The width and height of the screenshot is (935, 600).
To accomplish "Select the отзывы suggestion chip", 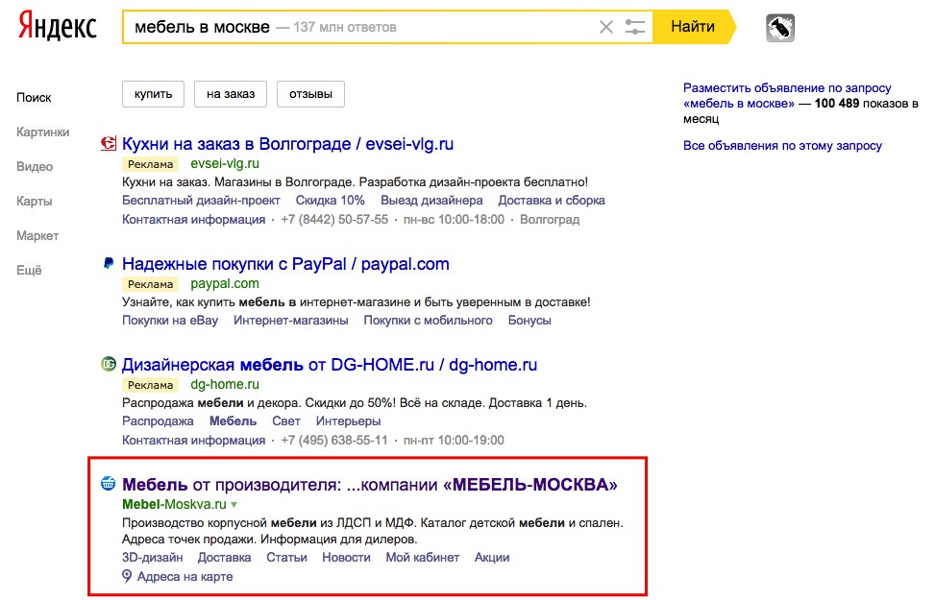I will [x=310, y=94].
